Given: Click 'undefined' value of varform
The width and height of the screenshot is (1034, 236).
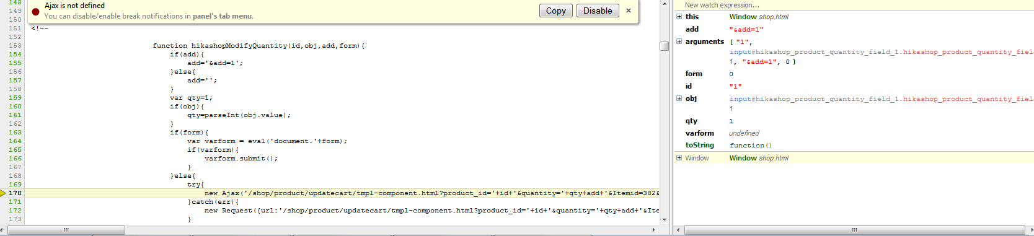Looking at the screenshot, I should pyautogui.click(x=744, y=133).
